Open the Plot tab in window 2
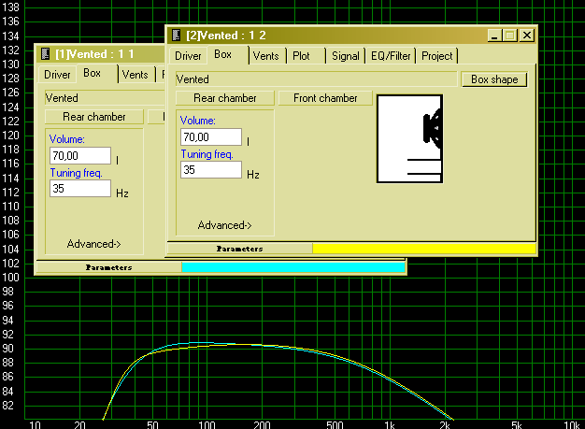585x429 pixels. (x=301, y=56)
